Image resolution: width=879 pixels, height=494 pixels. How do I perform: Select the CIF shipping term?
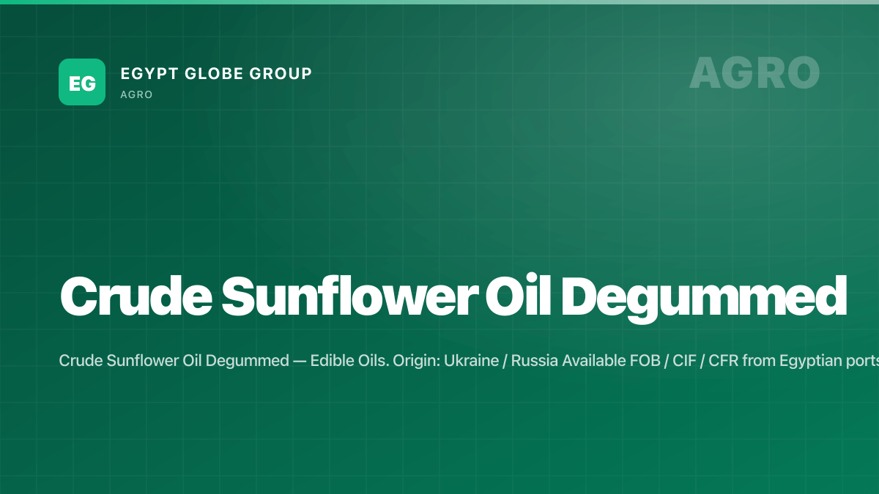[680, 361]
